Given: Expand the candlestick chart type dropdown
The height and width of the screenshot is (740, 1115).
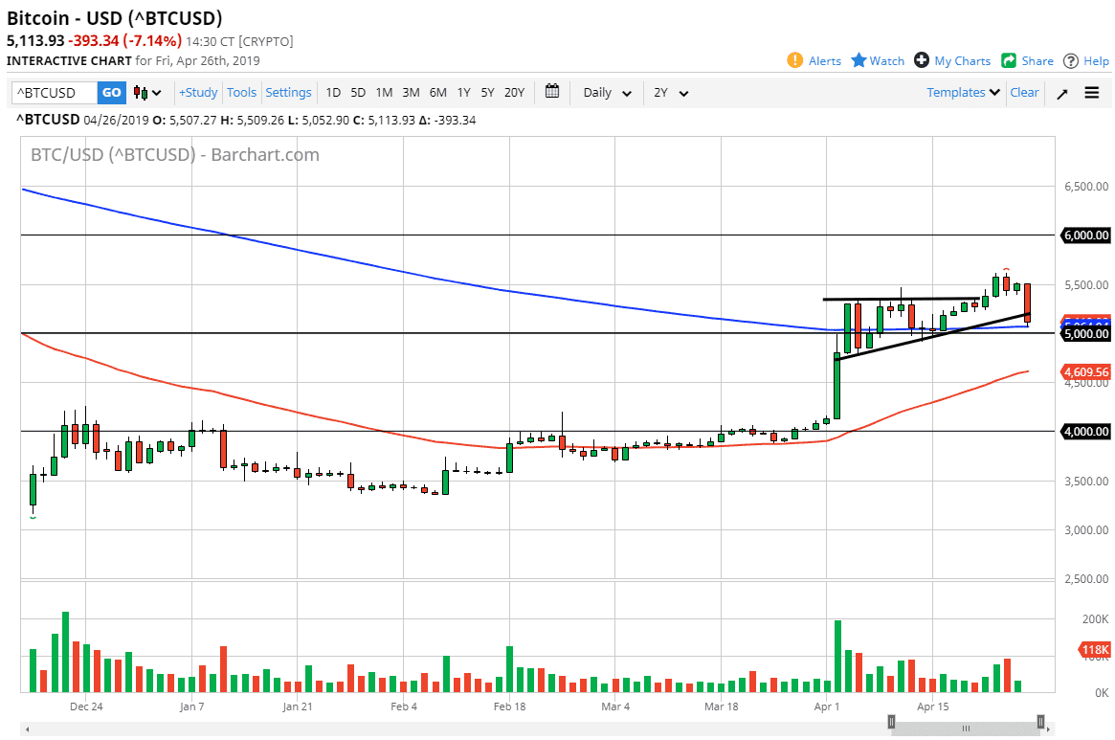Looking at the screenshot, I should (148, 93).
